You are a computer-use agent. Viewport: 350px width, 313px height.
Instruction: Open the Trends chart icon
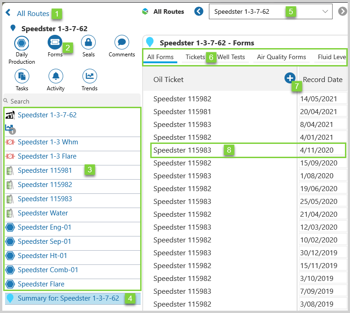coord(89,77)
